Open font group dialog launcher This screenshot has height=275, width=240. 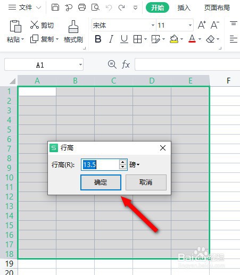pyautogui.click(x=220, y=48)
